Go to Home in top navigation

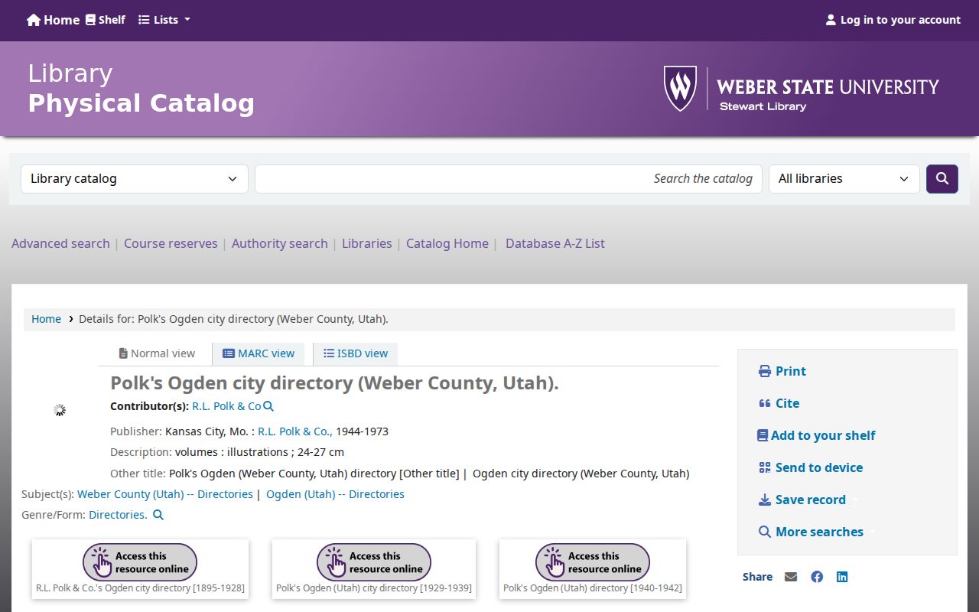pyautogui.click(x=53, y=20)
